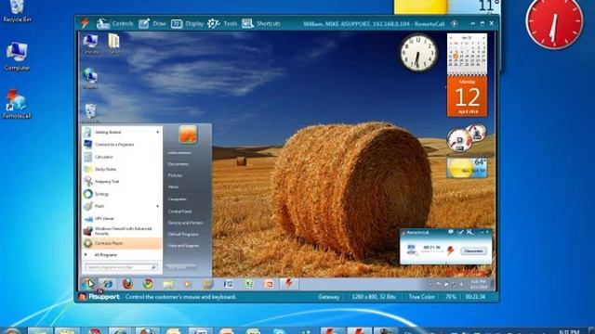Click the remote taskbar clock and date

[x=478, y=284]
